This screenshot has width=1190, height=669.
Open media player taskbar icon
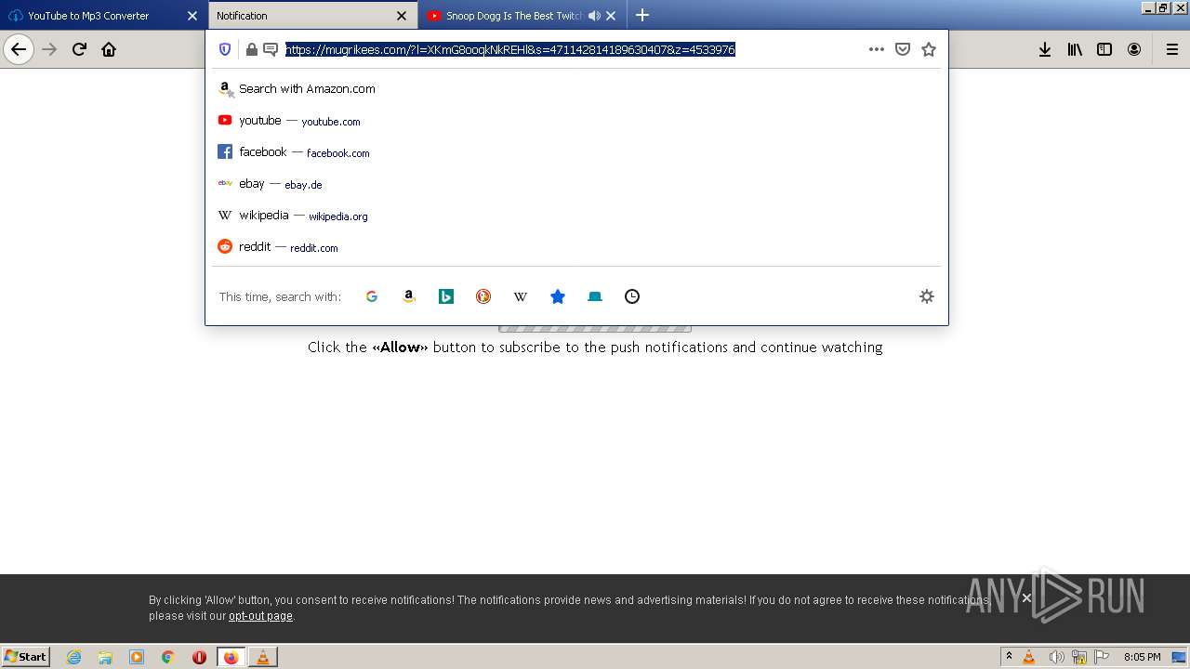coord(137,657)
